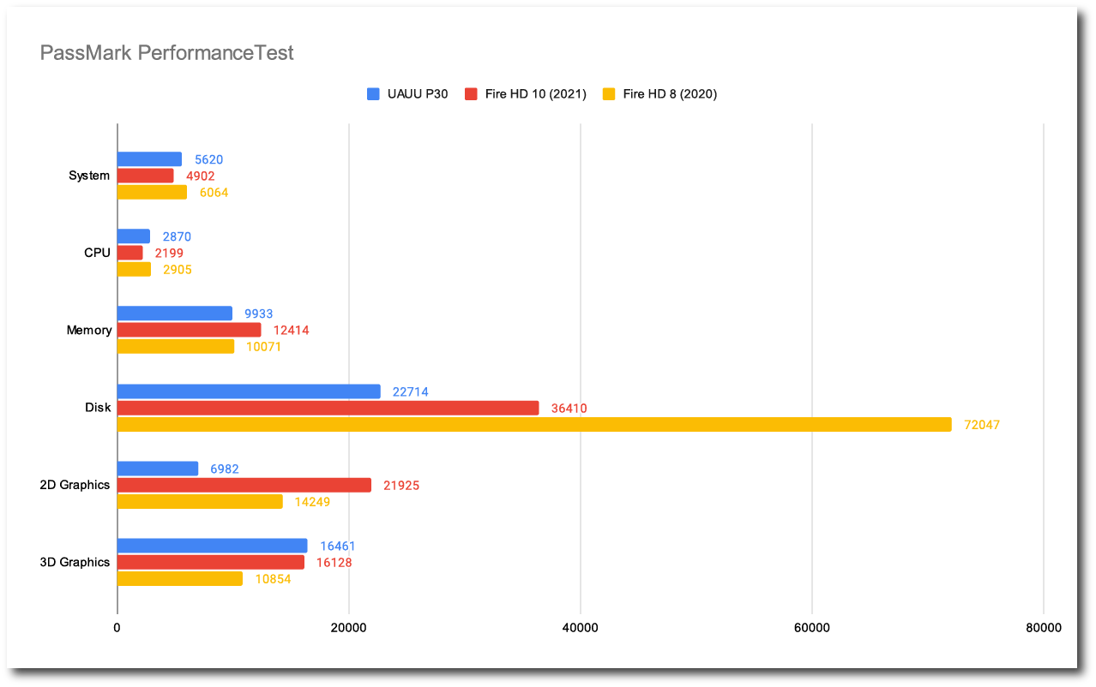Select the yellow 3D Graphics bar valued 10854
Image resolution: width=1096 pixels, height=687 pixels.
tap(179, 578)
